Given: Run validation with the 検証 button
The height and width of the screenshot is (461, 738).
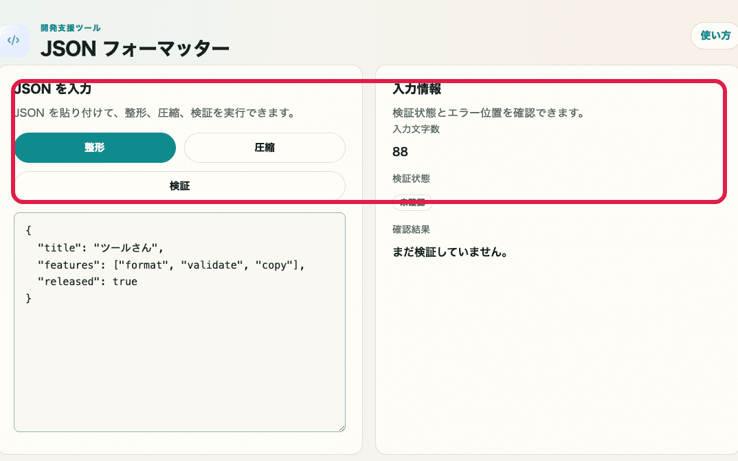Looking at the screenshot, I should [x=180, y=185].
